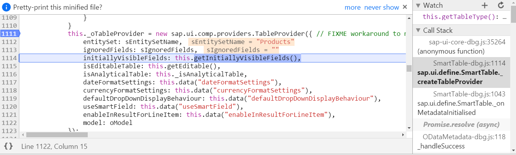Dismiss the pretty-print banner with X
The image size is (516, 155).
(405, 7)
